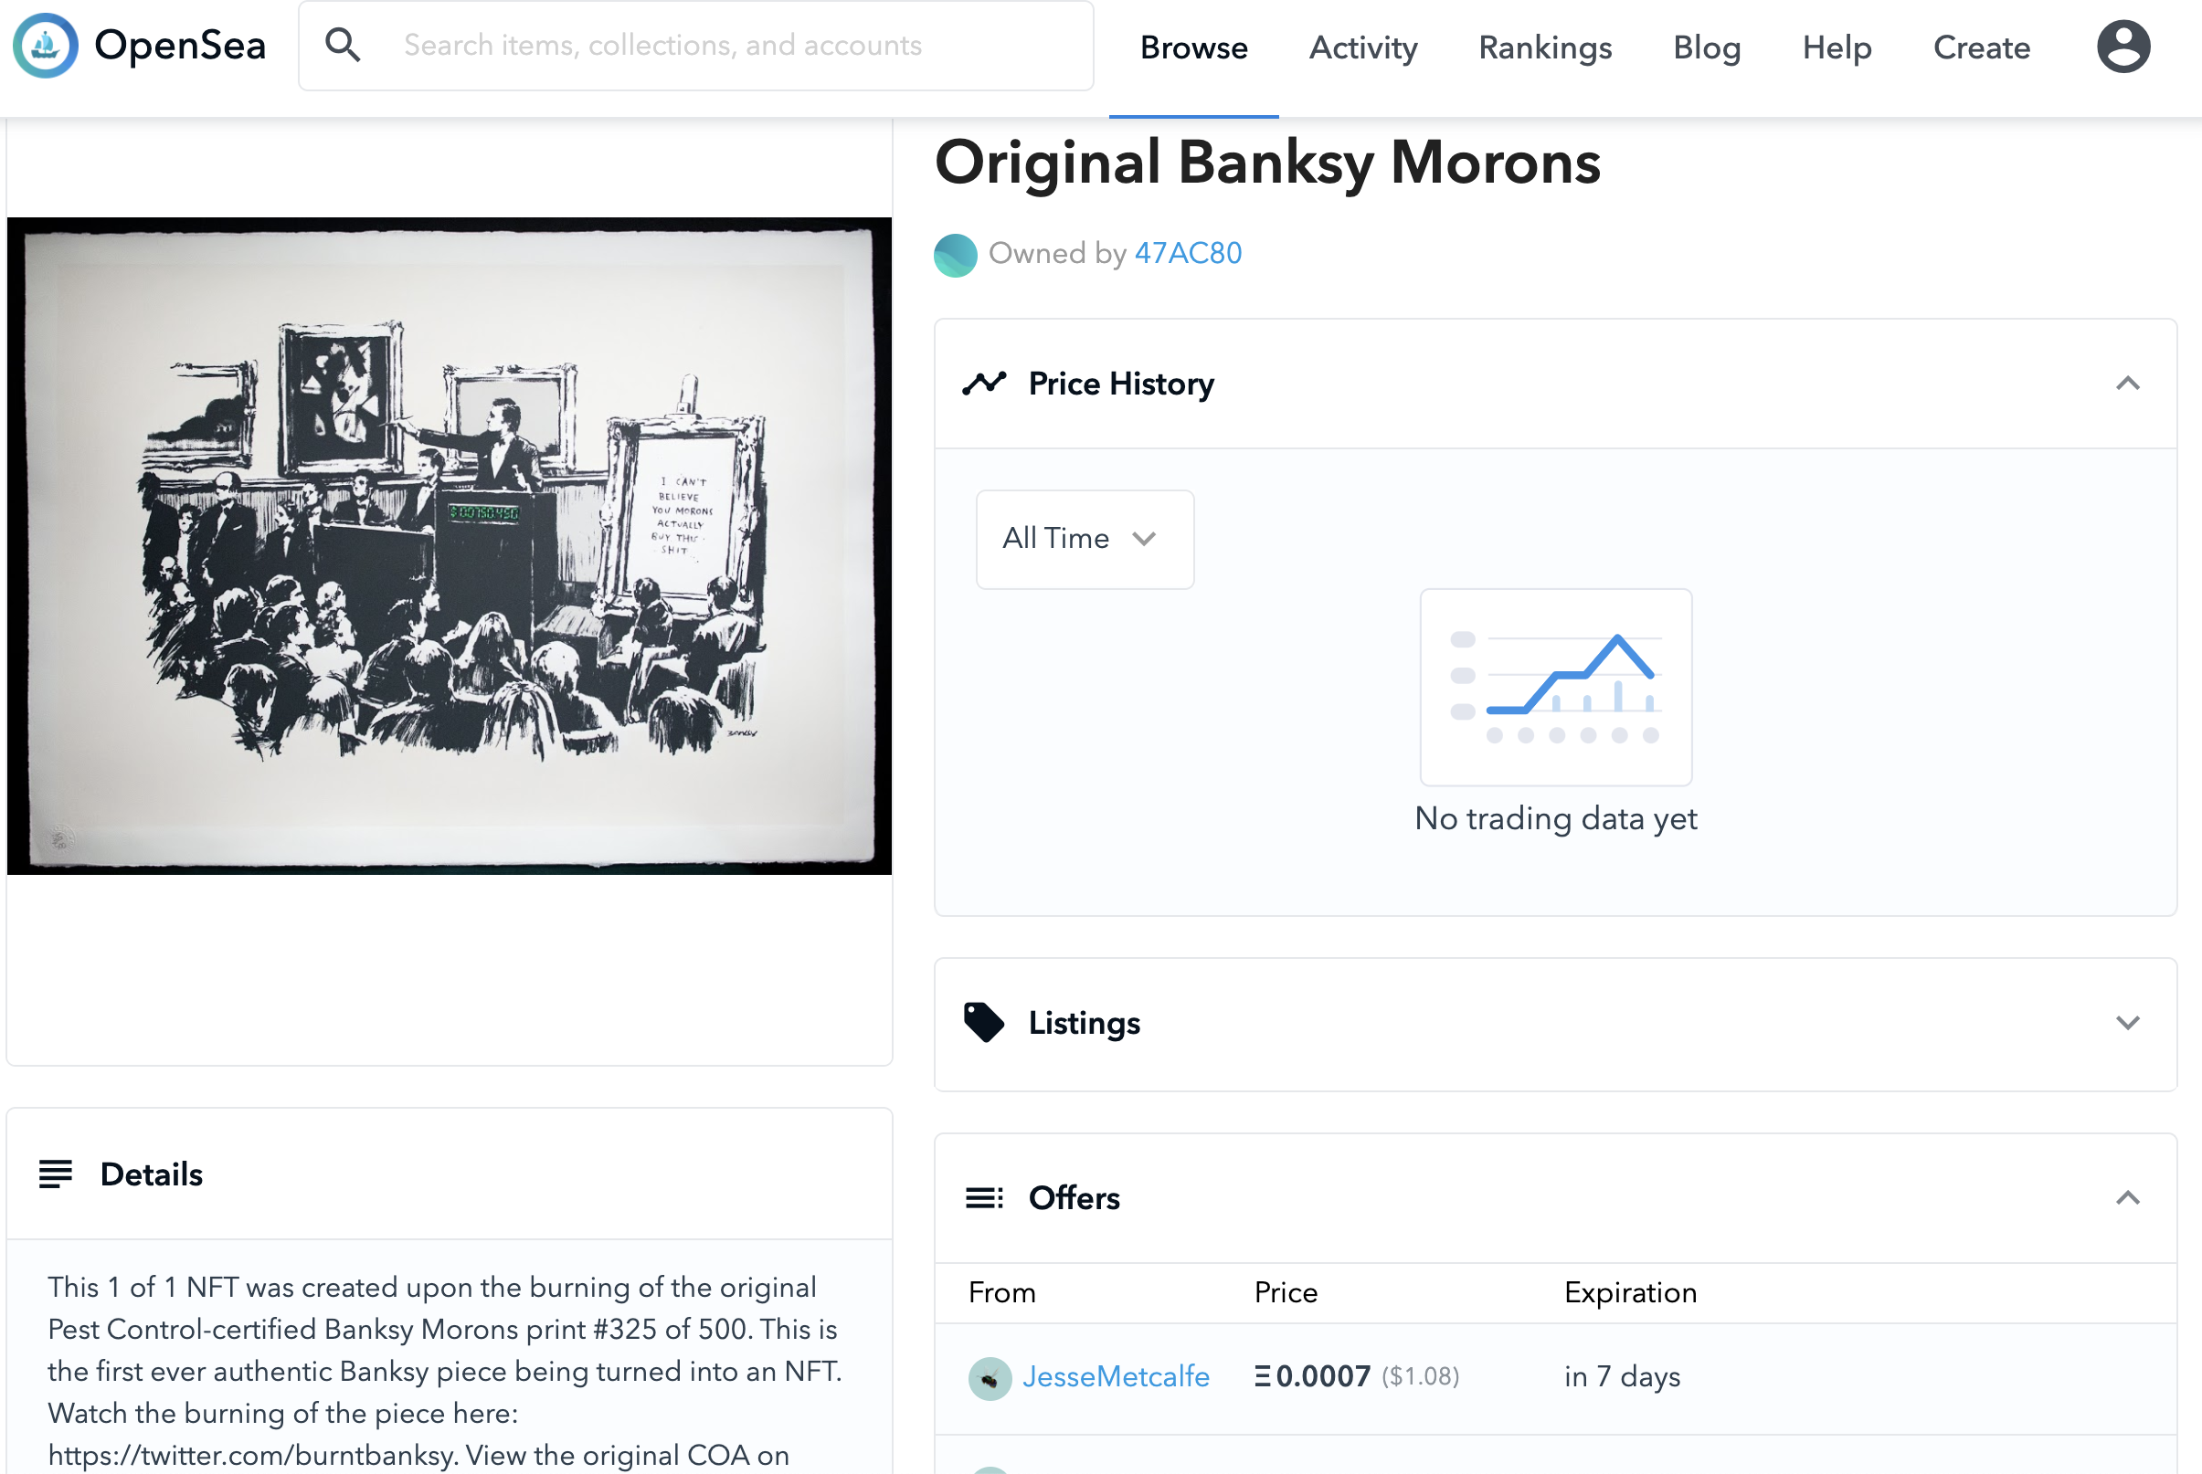The image size is (2202, 1474).
Task: Go to the Activity menu item
Action: click(1363, 47)
